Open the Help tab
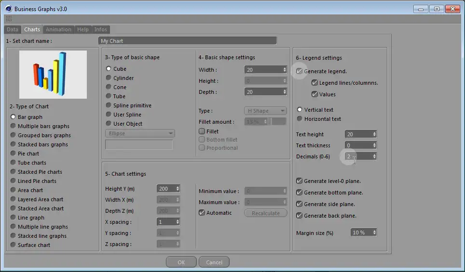This screenshot has width=465, height=272. coord(83,29)
